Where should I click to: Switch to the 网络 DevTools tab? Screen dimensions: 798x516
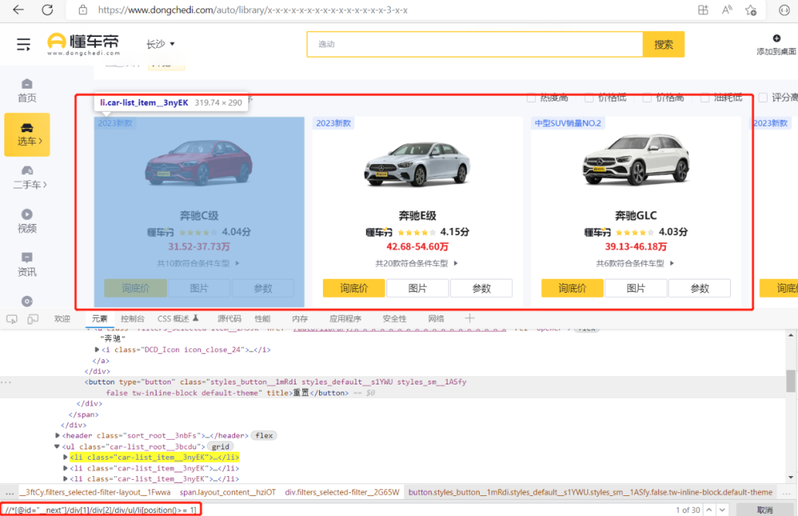point(436,319)
